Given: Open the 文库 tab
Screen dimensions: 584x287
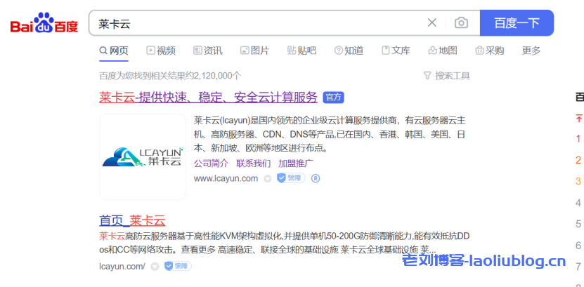Looking at the screenshot, I should coord(396,51).
